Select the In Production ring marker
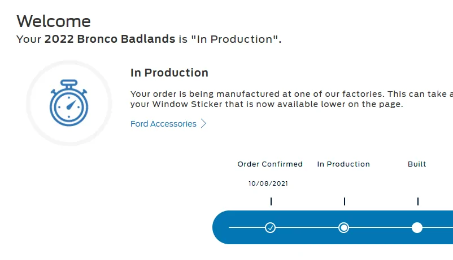The height and width of the screenshot is (260, 453). (343, 228)
